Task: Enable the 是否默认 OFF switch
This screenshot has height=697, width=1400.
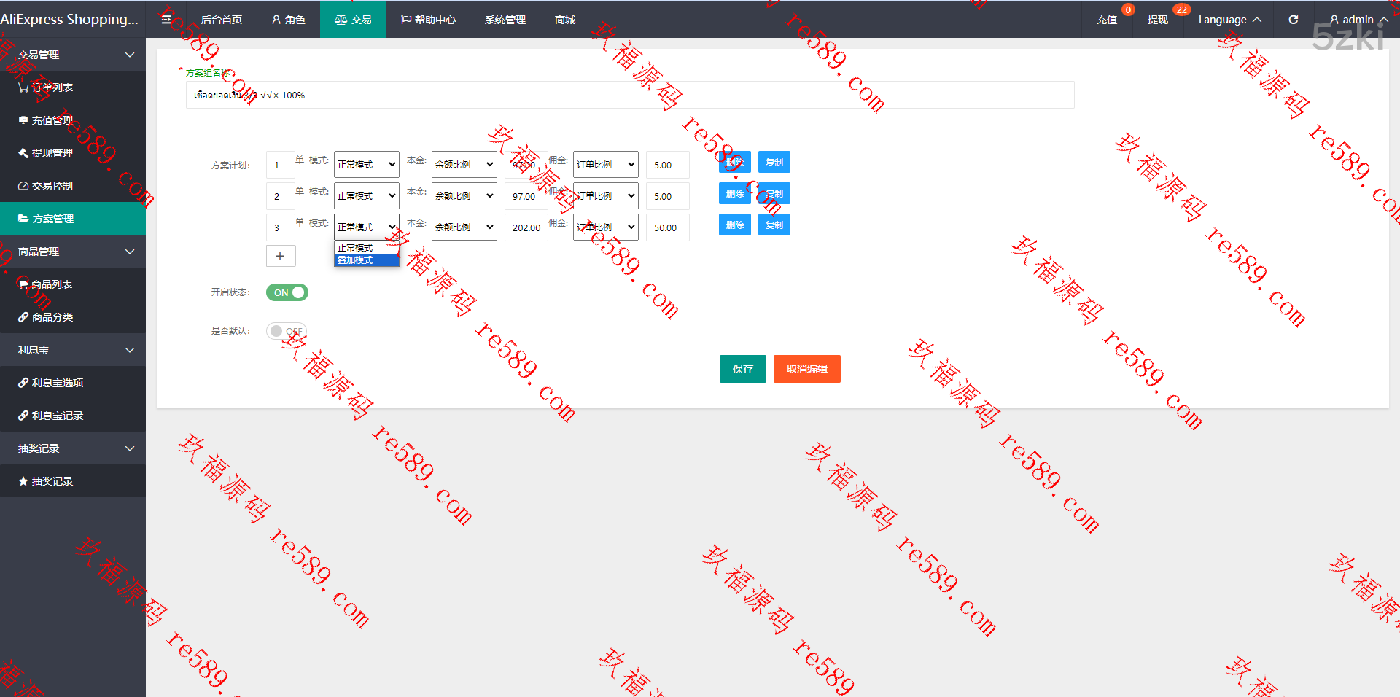Action: (x=286, y=331)
